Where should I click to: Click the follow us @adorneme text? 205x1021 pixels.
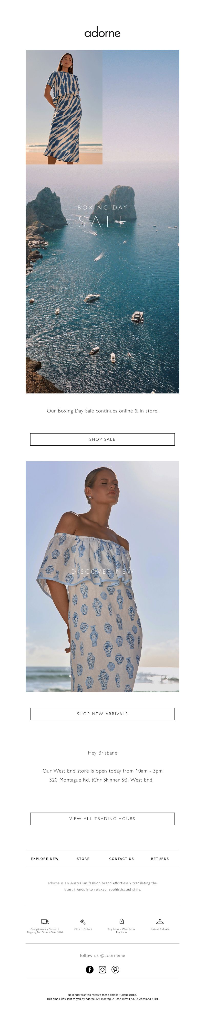click(x=102, y=955)
